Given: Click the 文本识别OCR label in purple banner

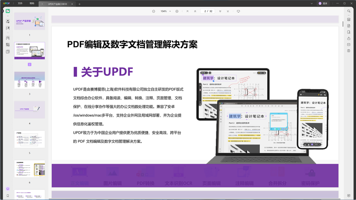Looking at the screenshot, I should click(179, 183).
